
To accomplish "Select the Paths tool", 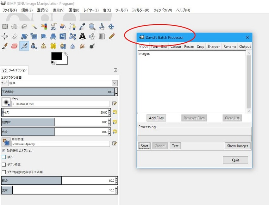I will click(x=72, y=27).
